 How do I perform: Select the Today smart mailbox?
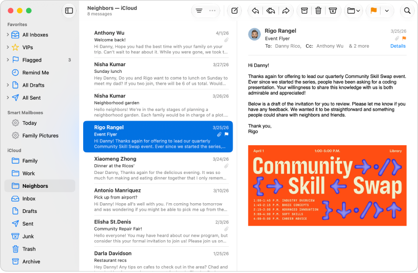40,123
